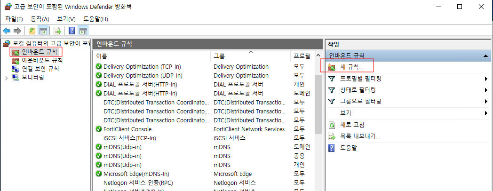Image resolution: width=493 pixels, height=191 pixels.
Task: Open 프로필별 필터링 submenu arrow
Action: point(486,79)
